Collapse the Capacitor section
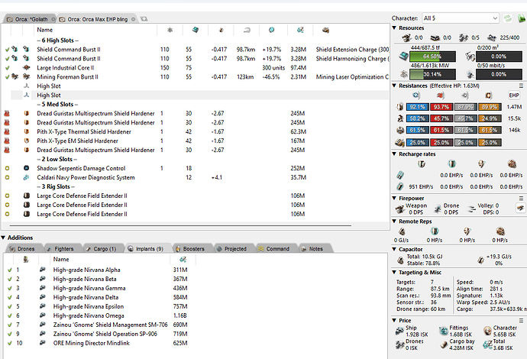 pyautogui.click(x=395, y=249)
